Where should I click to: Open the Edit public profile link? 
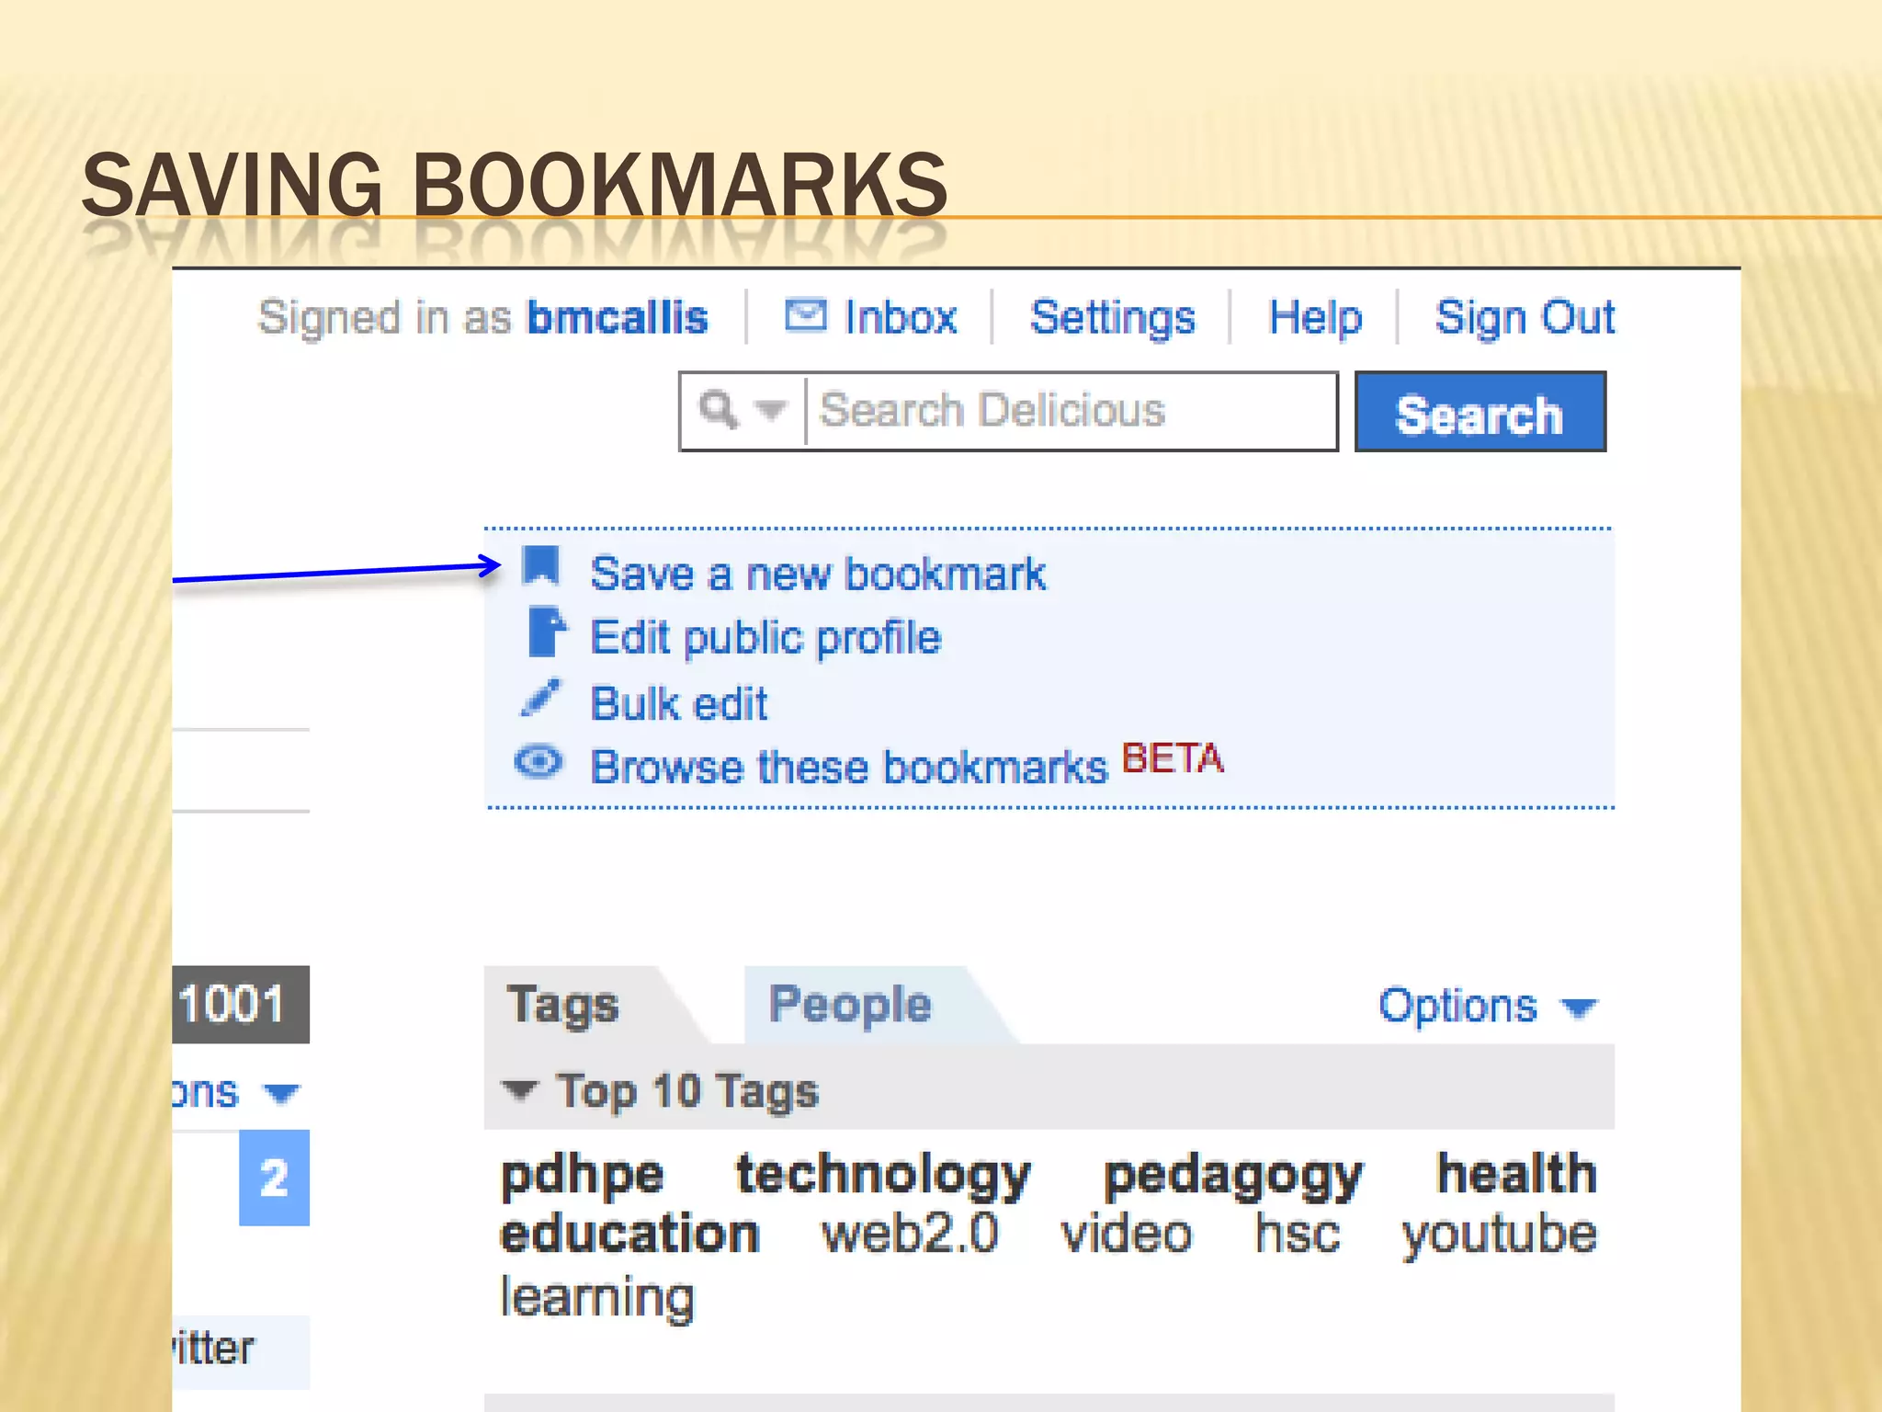coord(765,638)
